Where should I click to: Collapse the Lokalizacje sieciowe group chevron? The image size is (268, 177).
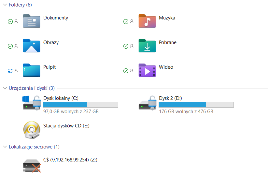(5, 147)
